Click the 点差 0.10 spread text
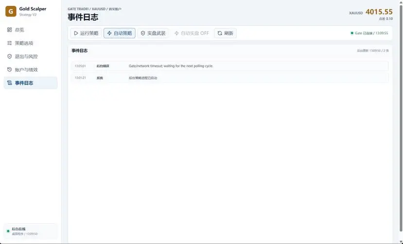The image size is (403, 244). (x=386, y=19)
